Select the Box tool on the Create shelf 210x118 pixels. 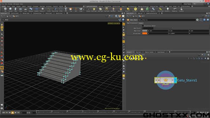(x=5, y=9)
